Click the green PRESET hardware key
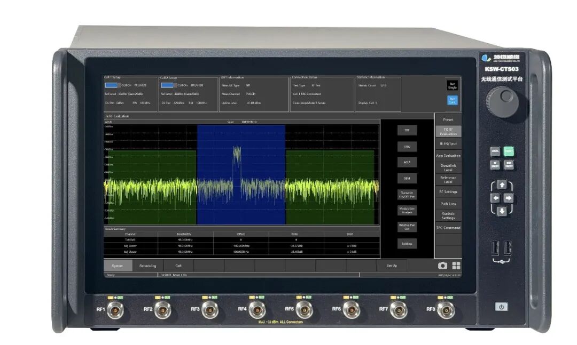The image size is (577, 345). 509,151
